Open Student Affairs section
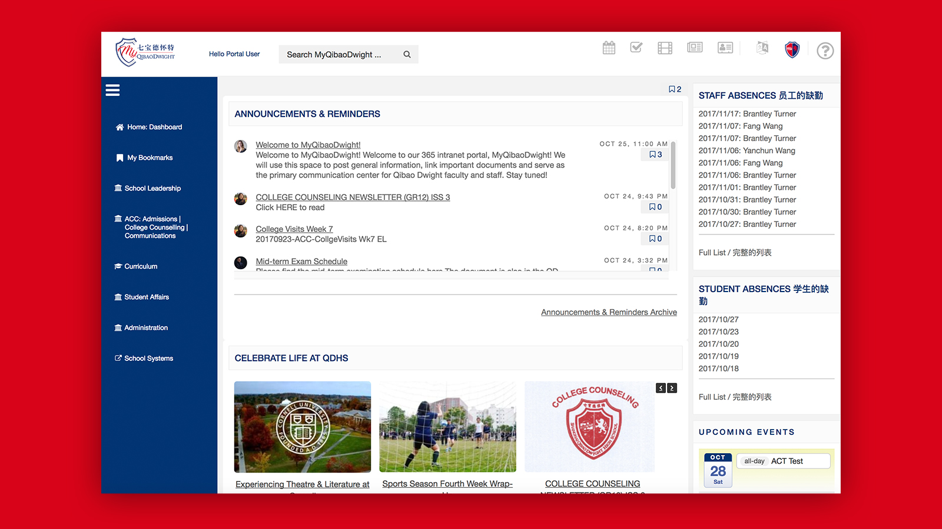This screenshot has width=942, height=529. (142, 297)
